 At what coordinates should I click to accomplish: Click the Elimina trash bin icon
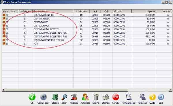(x=96, y=97)
